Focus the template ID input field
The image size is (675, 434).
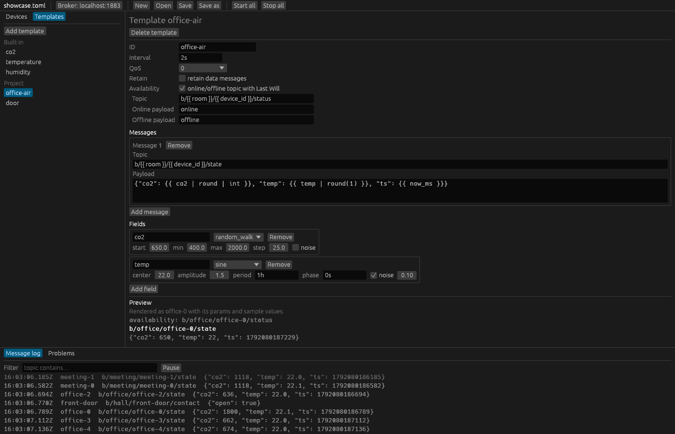(217, 47)
